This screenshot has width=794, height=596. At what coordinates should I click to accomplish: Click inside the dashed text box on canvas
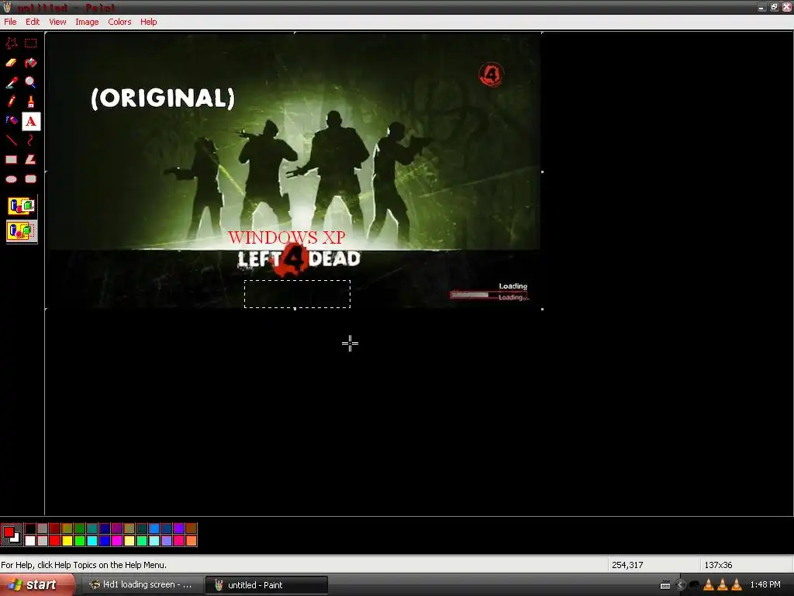tap(297, 294)
